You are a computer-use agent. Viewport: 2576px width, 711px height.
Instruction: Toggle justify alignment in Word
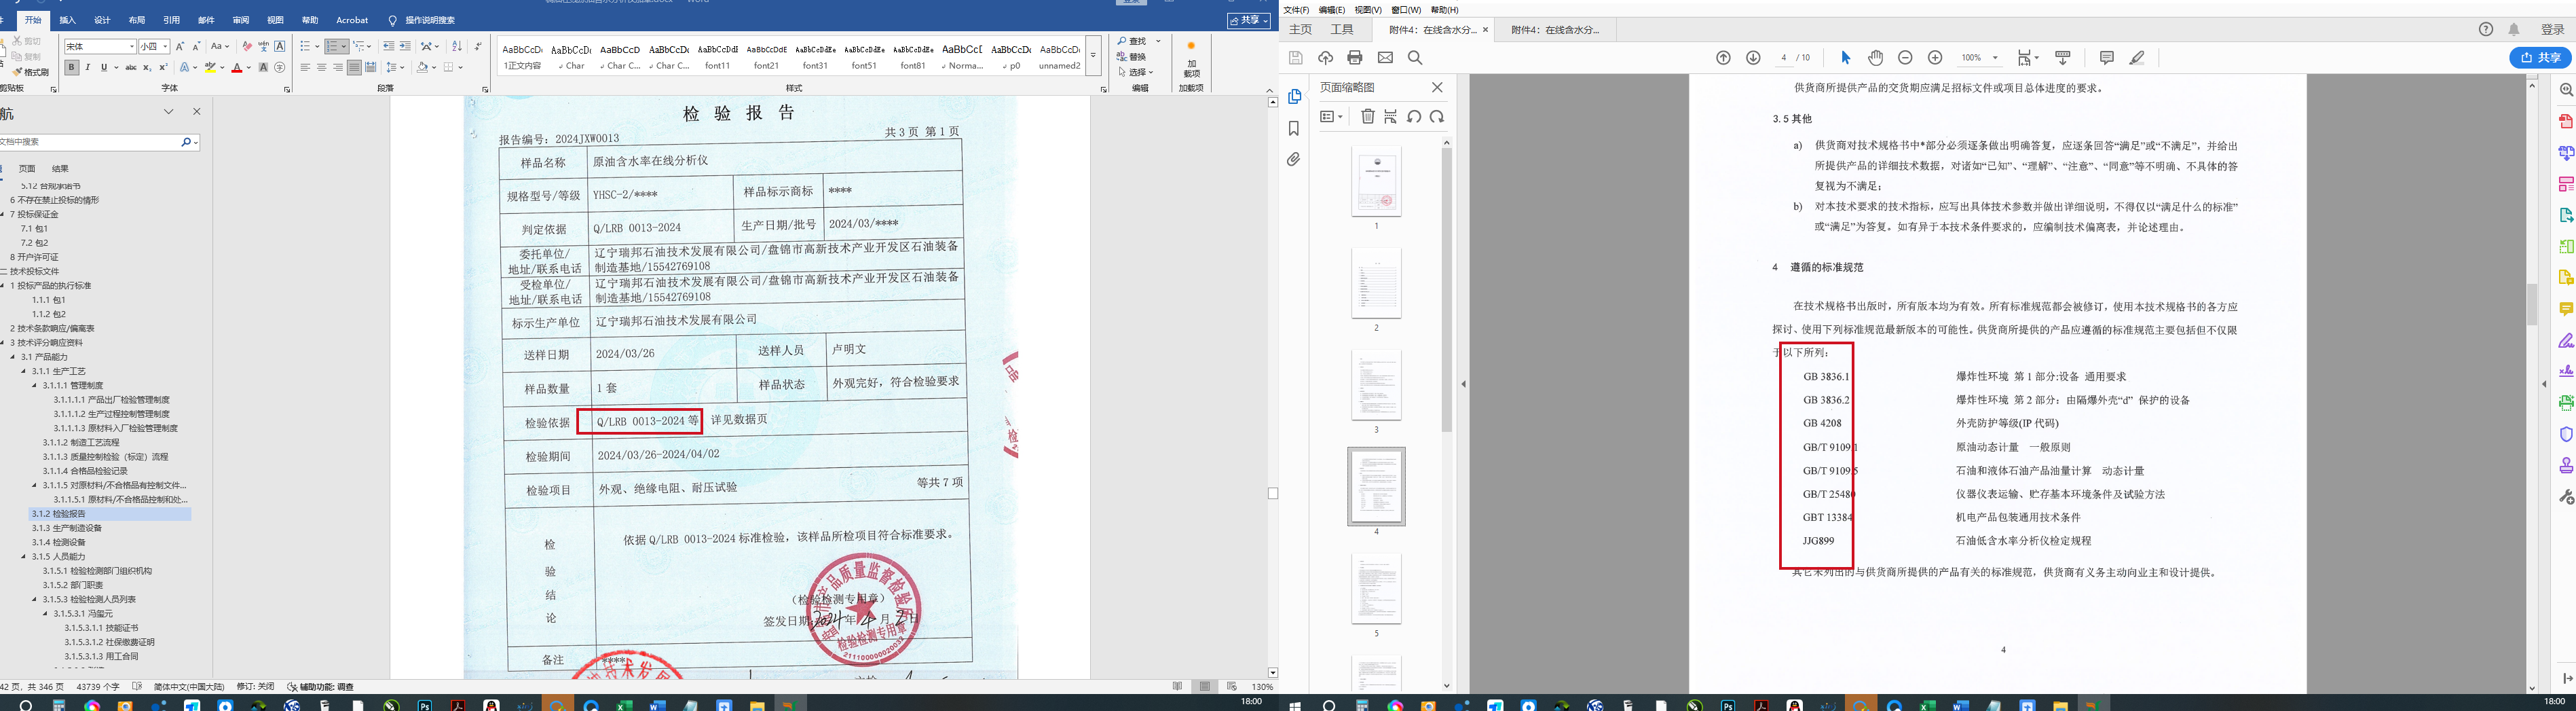coord(354,67)
